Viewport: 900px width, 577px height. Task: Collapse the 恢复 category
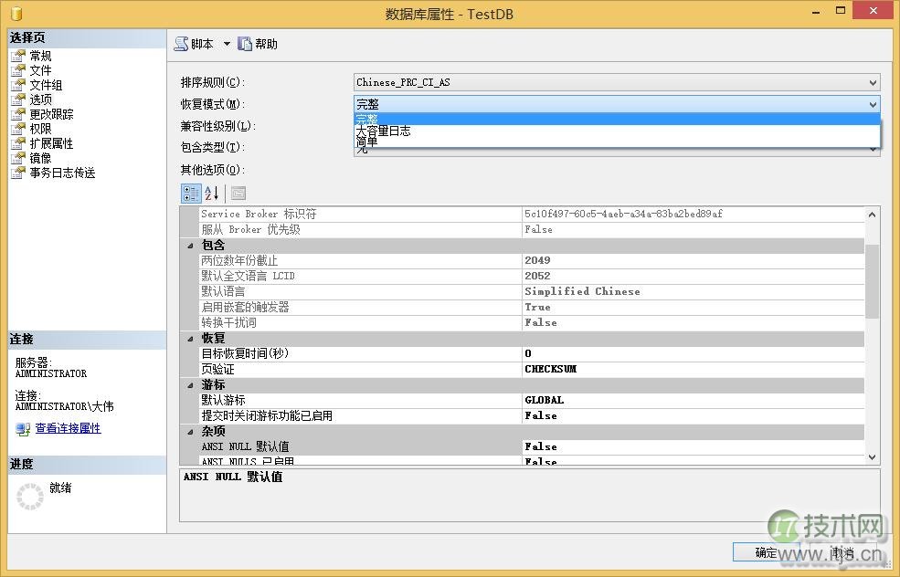(190, 339)
